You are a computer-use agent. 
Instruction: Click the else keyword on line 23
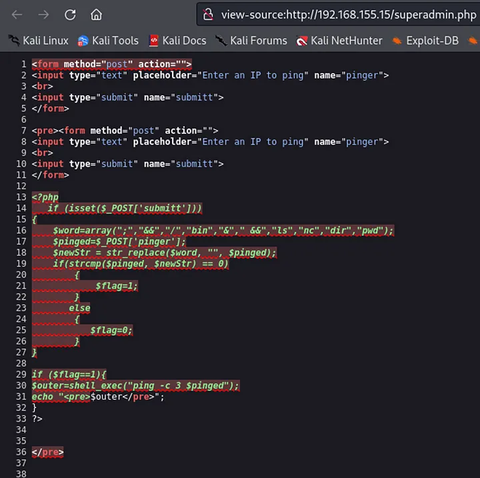click(79, 308)
